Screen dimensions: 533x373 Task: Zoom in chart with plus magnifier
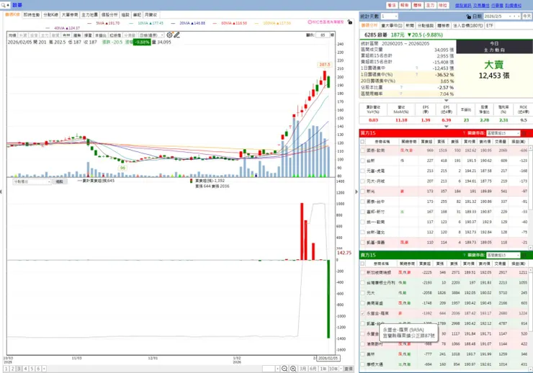coord(293,369)
